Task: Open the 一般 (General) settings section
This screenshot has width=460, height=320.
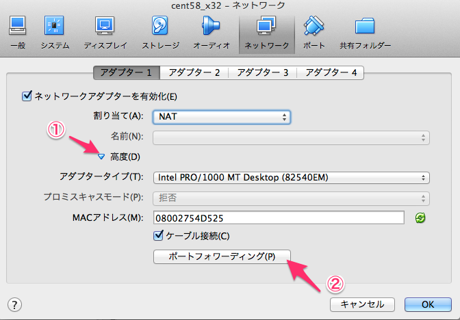Action: (18, 33)
